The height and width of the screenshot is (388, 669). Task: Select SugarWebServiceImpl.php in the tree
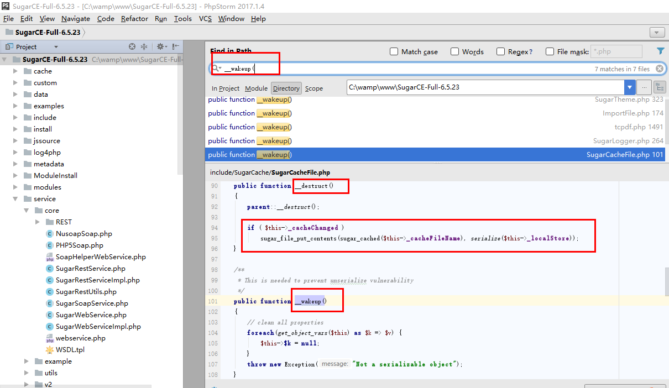point(98,327)
